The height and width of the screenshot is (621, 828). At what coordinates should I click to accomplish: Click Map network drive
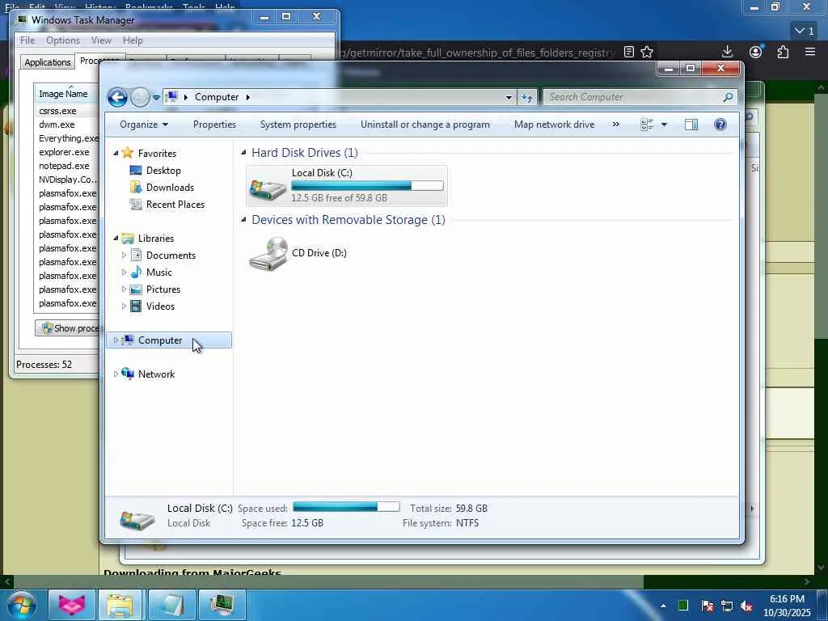pyautogui.click(x=554, y=125)
